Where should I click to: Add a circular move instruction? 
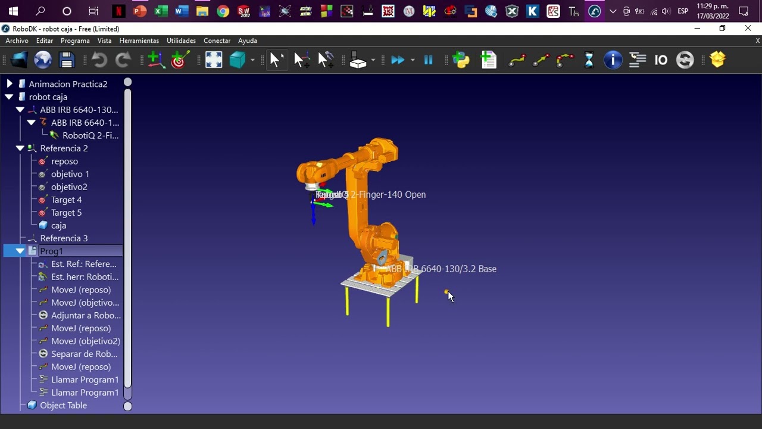pyautogui.click(x=565, y=60)
